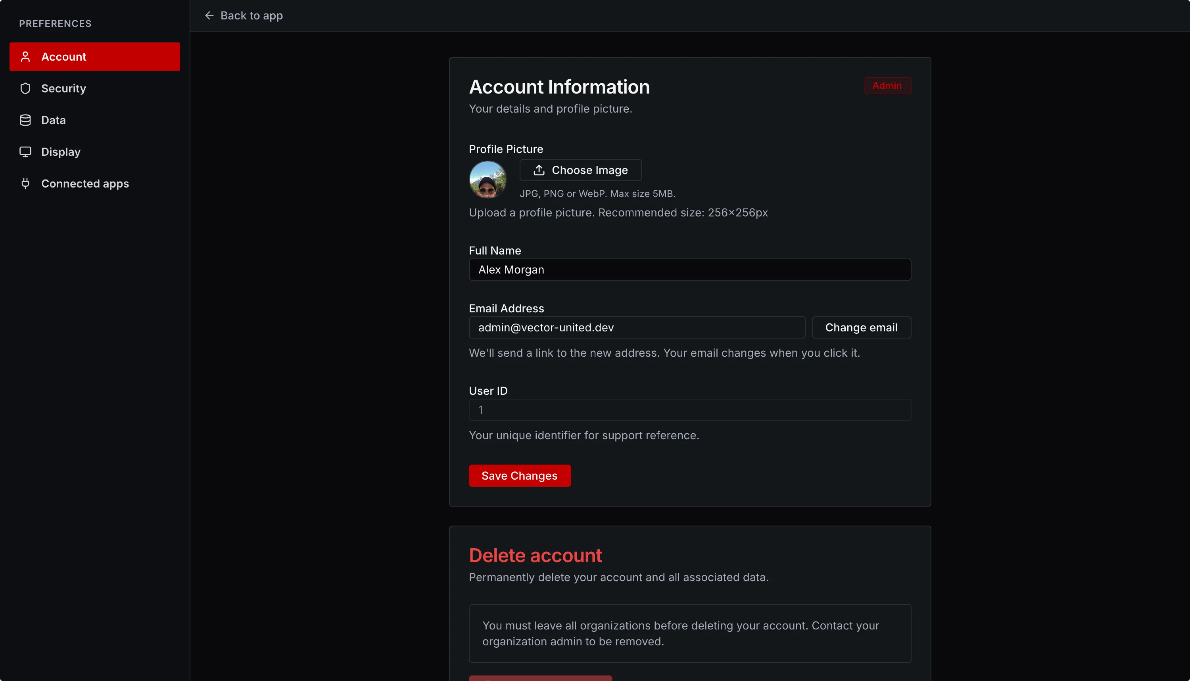Click the Change email button
Image resolution: width=1190 pixels, height=681 pixels.
[861, 327]
